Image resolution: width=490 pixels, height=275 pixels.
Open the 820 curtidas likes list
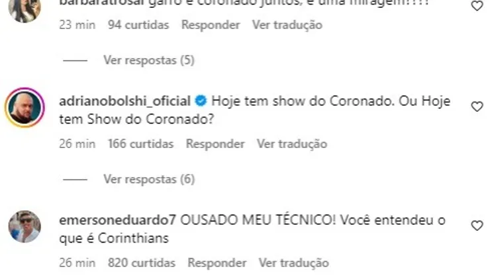coord(142,263)
